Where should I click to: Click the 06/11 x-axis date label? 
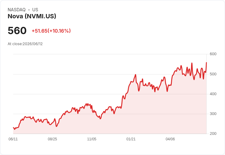[13, 139]
